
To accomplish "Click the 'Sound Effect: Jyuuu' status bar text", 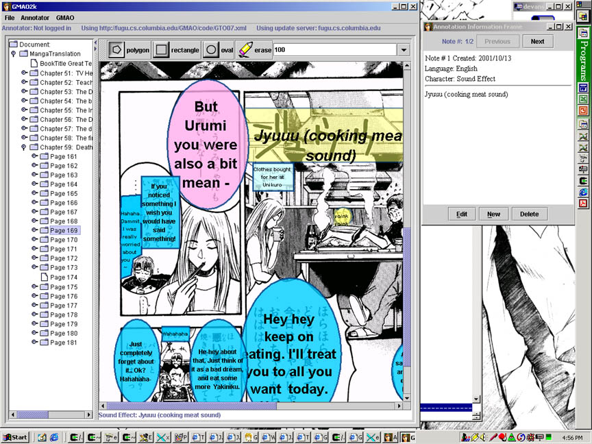I will pyautogui.click(x=160, y=415).
